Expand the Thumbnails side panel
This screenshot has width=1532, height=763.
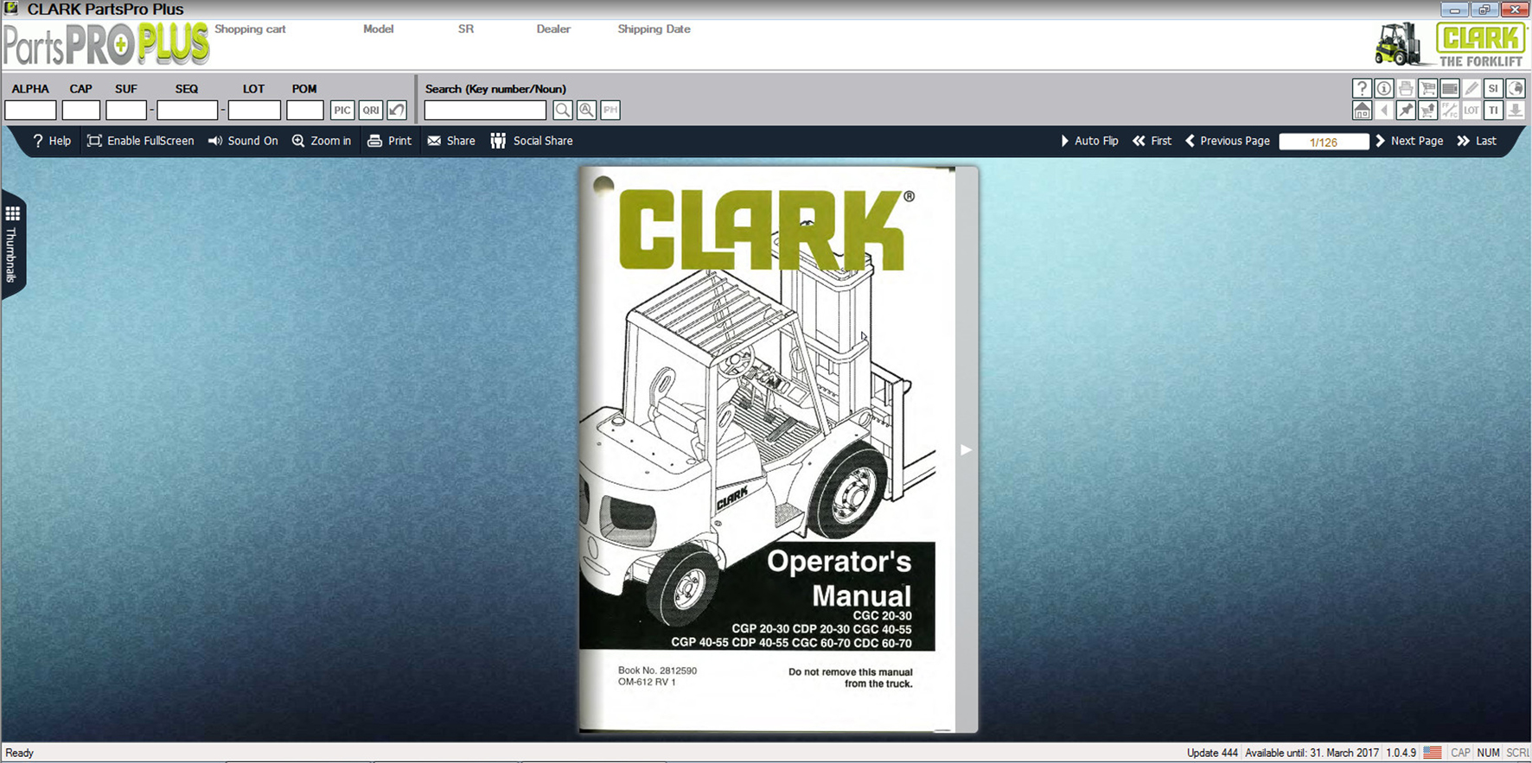click(x=12, y=245)
